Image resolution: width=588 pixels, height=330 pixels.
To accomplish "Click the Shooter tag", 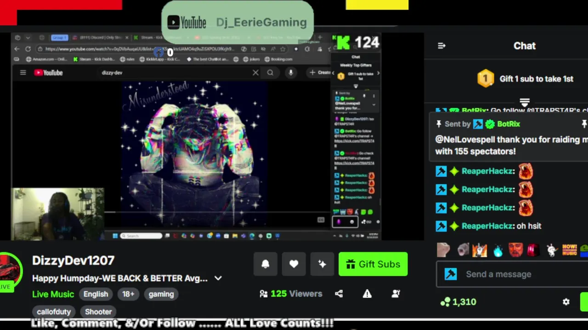I will tap(98, 312).
